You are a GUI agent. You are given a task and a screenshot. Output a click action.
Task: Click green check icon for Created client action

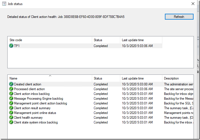[x=11, y=84]
